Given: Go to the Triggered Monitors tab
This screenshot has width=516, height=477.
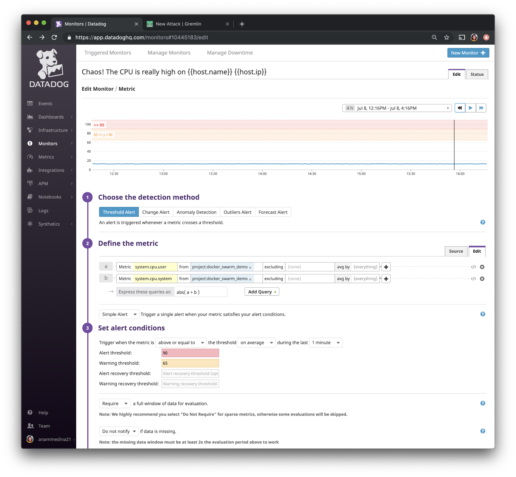Looking at the screenshot, I should click(x=108, y=53).
